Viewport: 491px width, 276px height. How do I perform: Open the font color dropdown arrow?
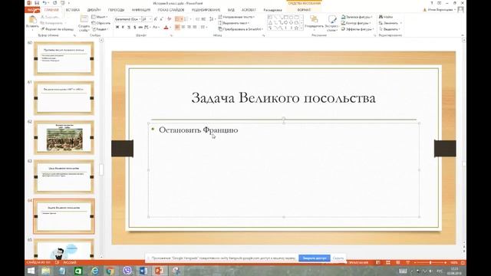click(170, 28)
